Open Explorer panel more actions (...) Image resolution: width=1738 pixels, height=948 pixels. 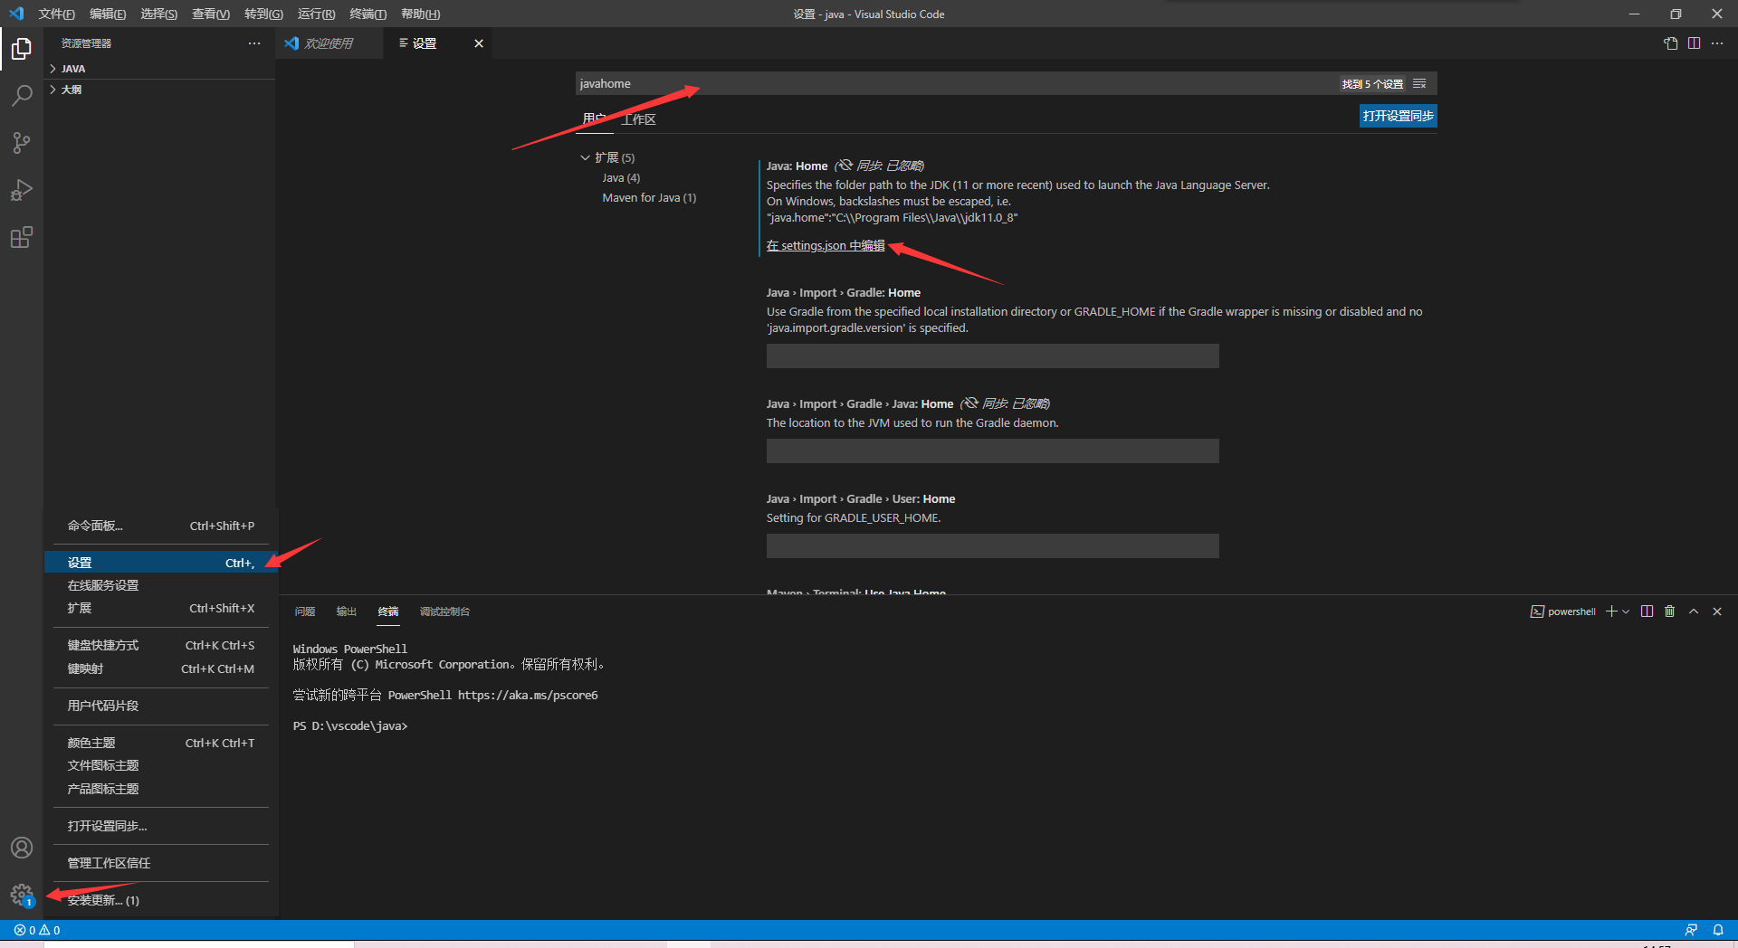coord(254,43)
